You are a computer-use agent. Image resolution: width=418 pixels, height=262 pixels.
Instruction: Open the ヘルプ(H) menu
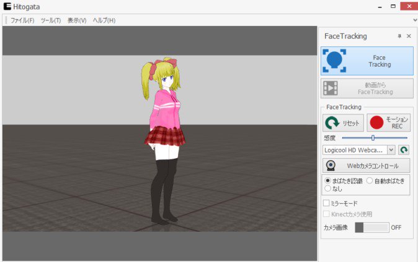pyautogui.click(x=104, y=20)
